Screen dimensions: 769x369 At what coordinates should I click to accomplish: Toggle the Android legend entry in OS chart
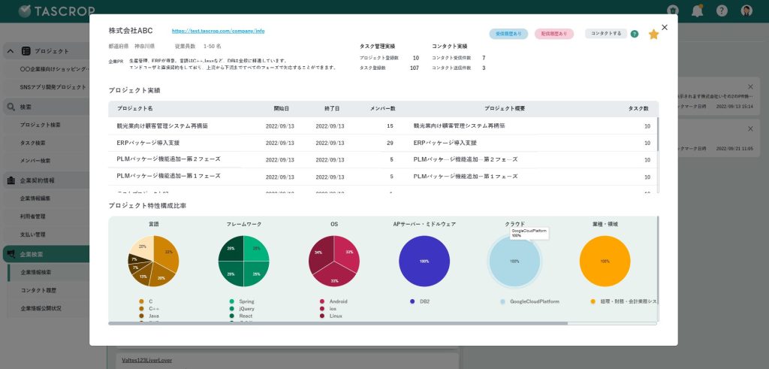coord(338,301)
